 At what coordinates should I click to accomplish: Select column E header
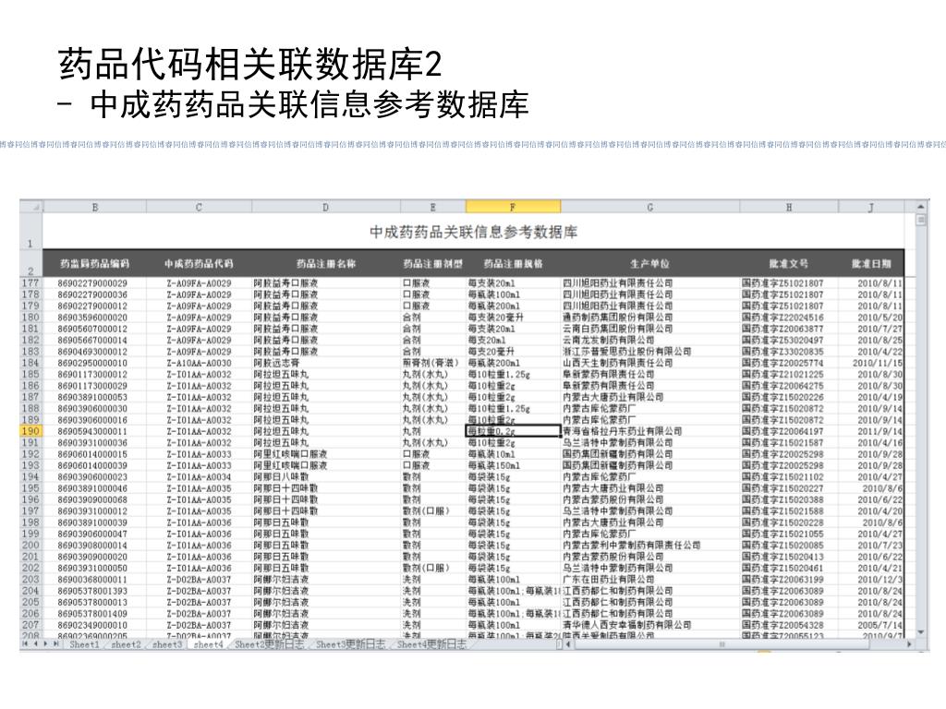pyautogui.click(x=433, y=207)
